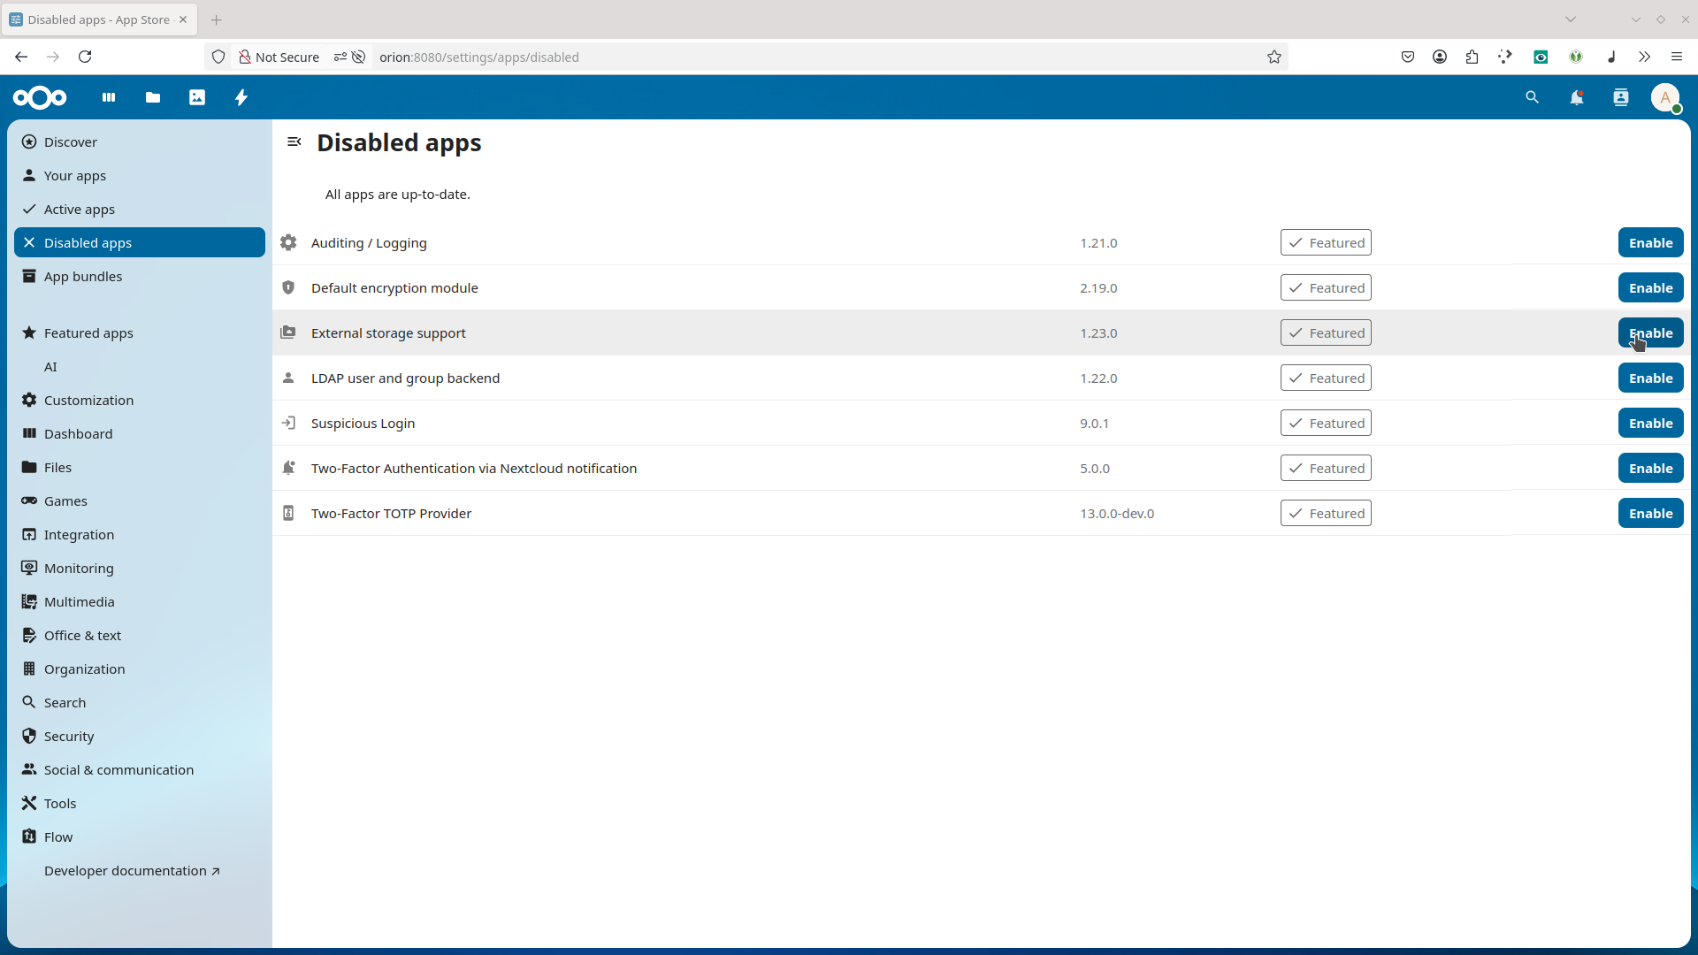Enable LDAP user and group backend
This screenshot has height=955, width=1698.
pos(1650,378)
